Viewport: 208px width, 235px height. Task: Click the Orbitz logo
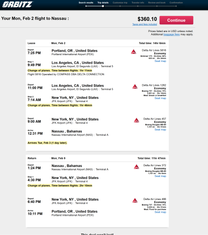(17, 4)
